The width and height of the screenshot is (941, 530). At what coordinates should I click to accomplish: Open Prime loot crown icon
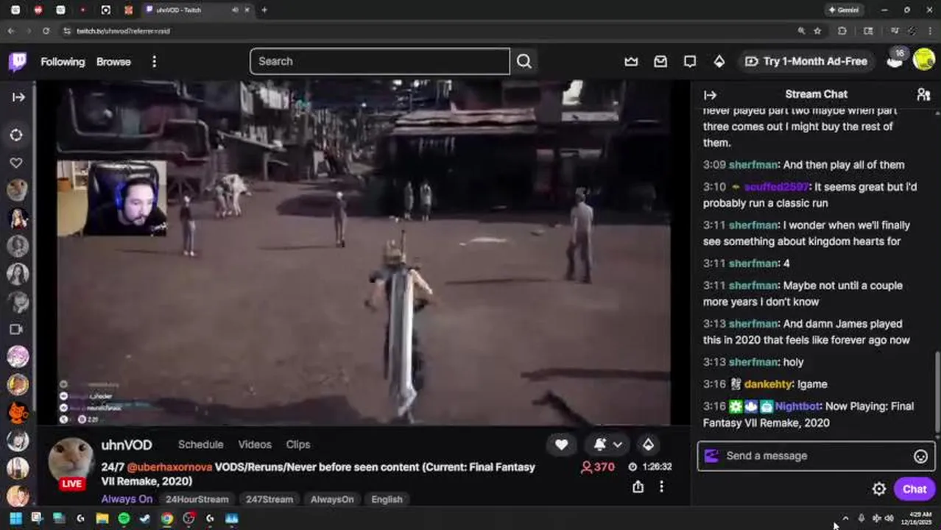[x=631, y=62]
